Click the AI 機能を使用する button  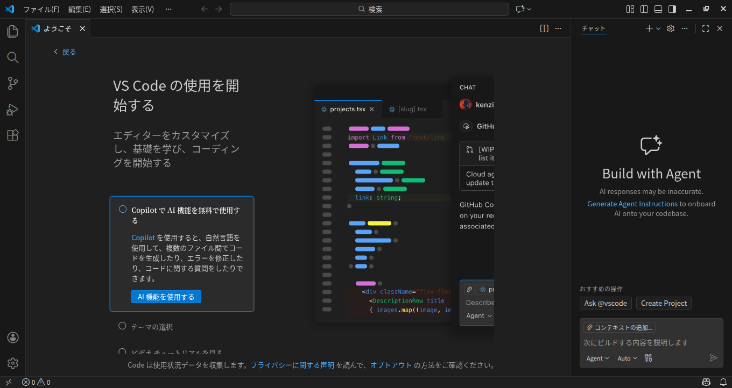coord(166,297)
